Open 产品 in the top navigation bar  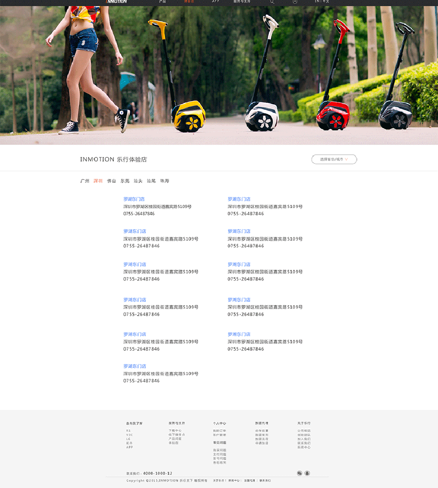click(x=162, y=1)
